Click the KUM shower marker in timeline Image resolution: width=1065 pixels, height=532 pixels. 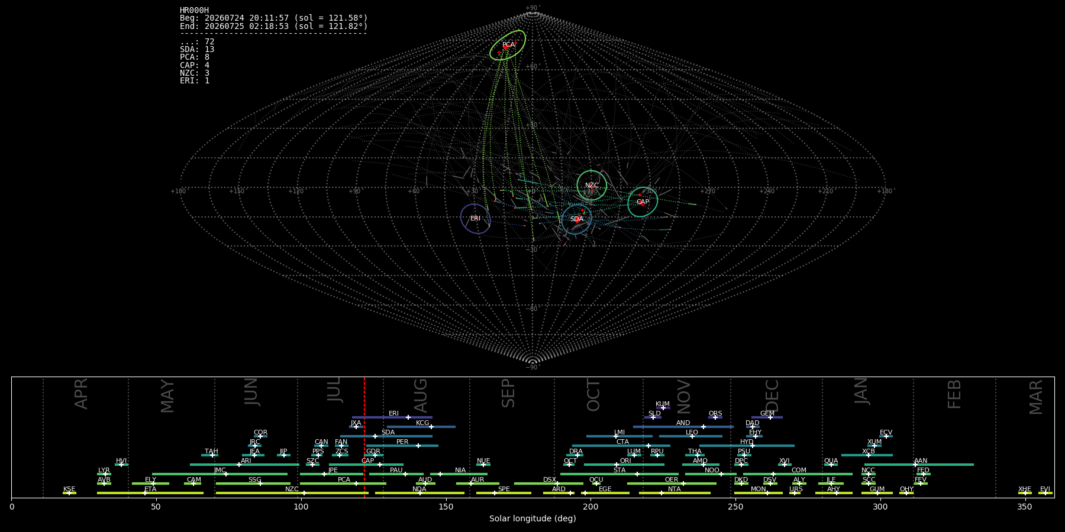coord(663,408)
